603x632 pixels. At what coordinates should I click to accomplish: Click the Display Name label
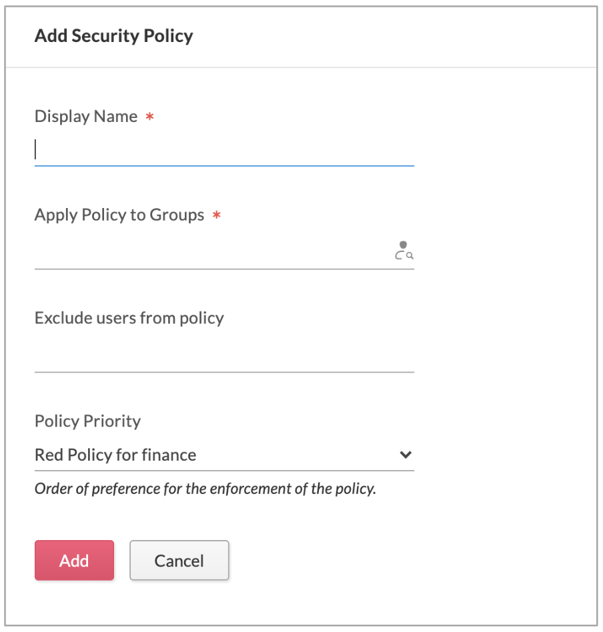pos(85,117)
